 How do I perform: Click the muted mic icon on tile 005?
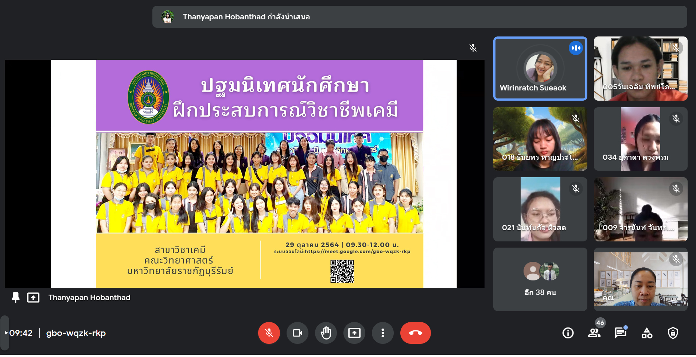676,48
